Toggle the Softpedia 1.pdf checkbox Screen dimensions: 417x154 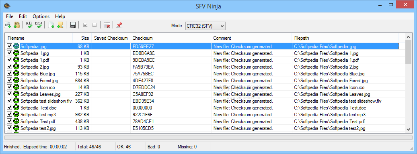tap(10, 60)
